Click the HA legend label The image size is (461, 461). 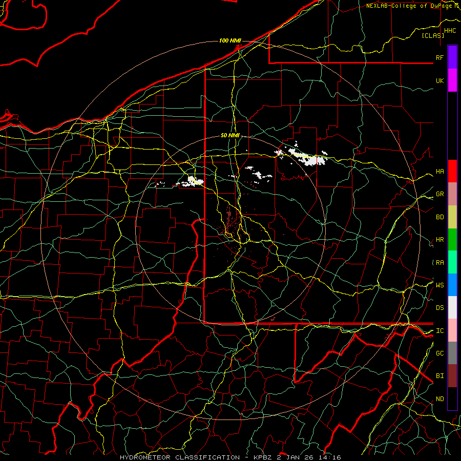[439, 171]
